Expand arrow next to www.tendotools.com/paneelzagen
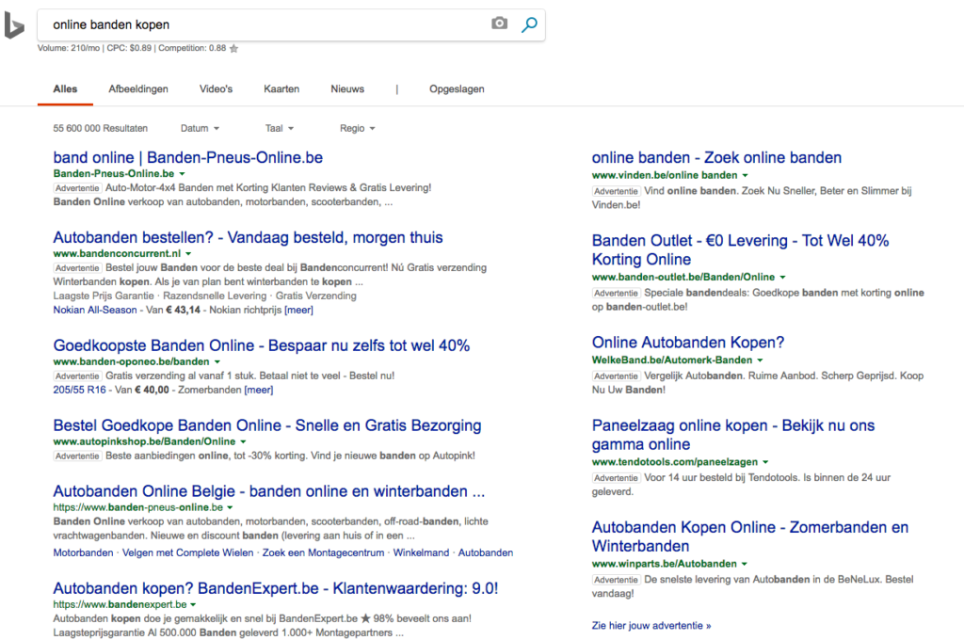This screenshot has width=964, height=640. click(765, 462)
